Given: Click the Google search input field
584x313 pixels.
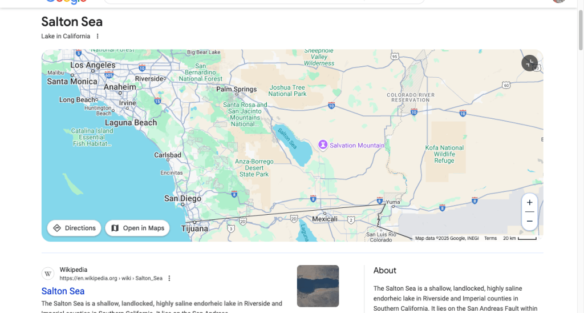Looking at the screenshot, I should [262, 1].
